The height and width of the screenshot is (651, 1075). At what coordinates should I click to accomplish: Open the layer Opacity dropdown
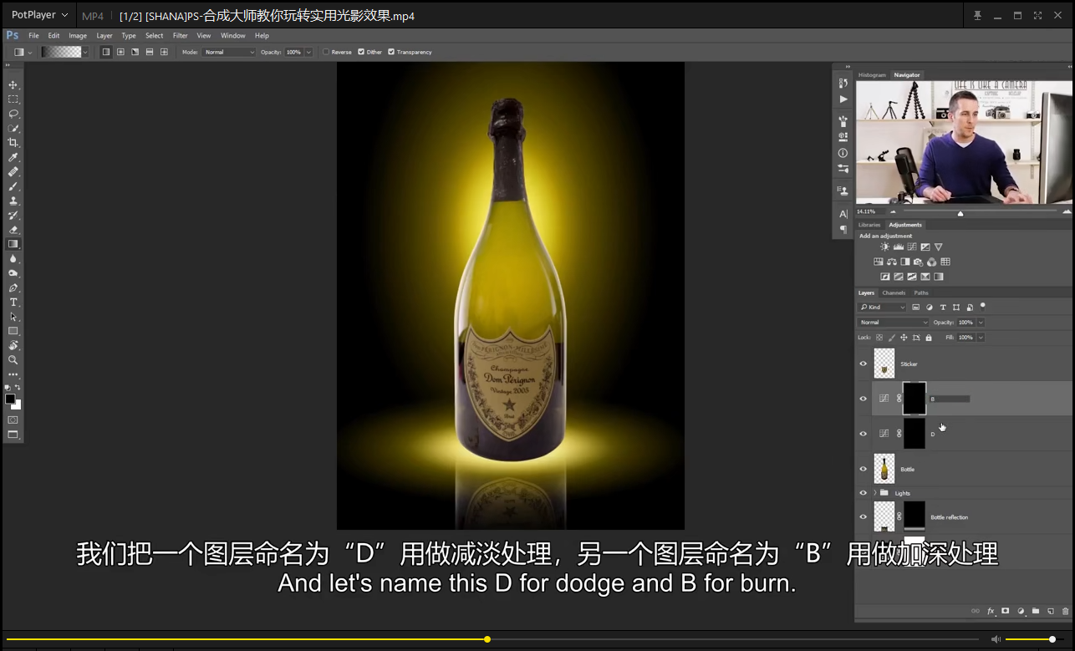pos(981,323)
